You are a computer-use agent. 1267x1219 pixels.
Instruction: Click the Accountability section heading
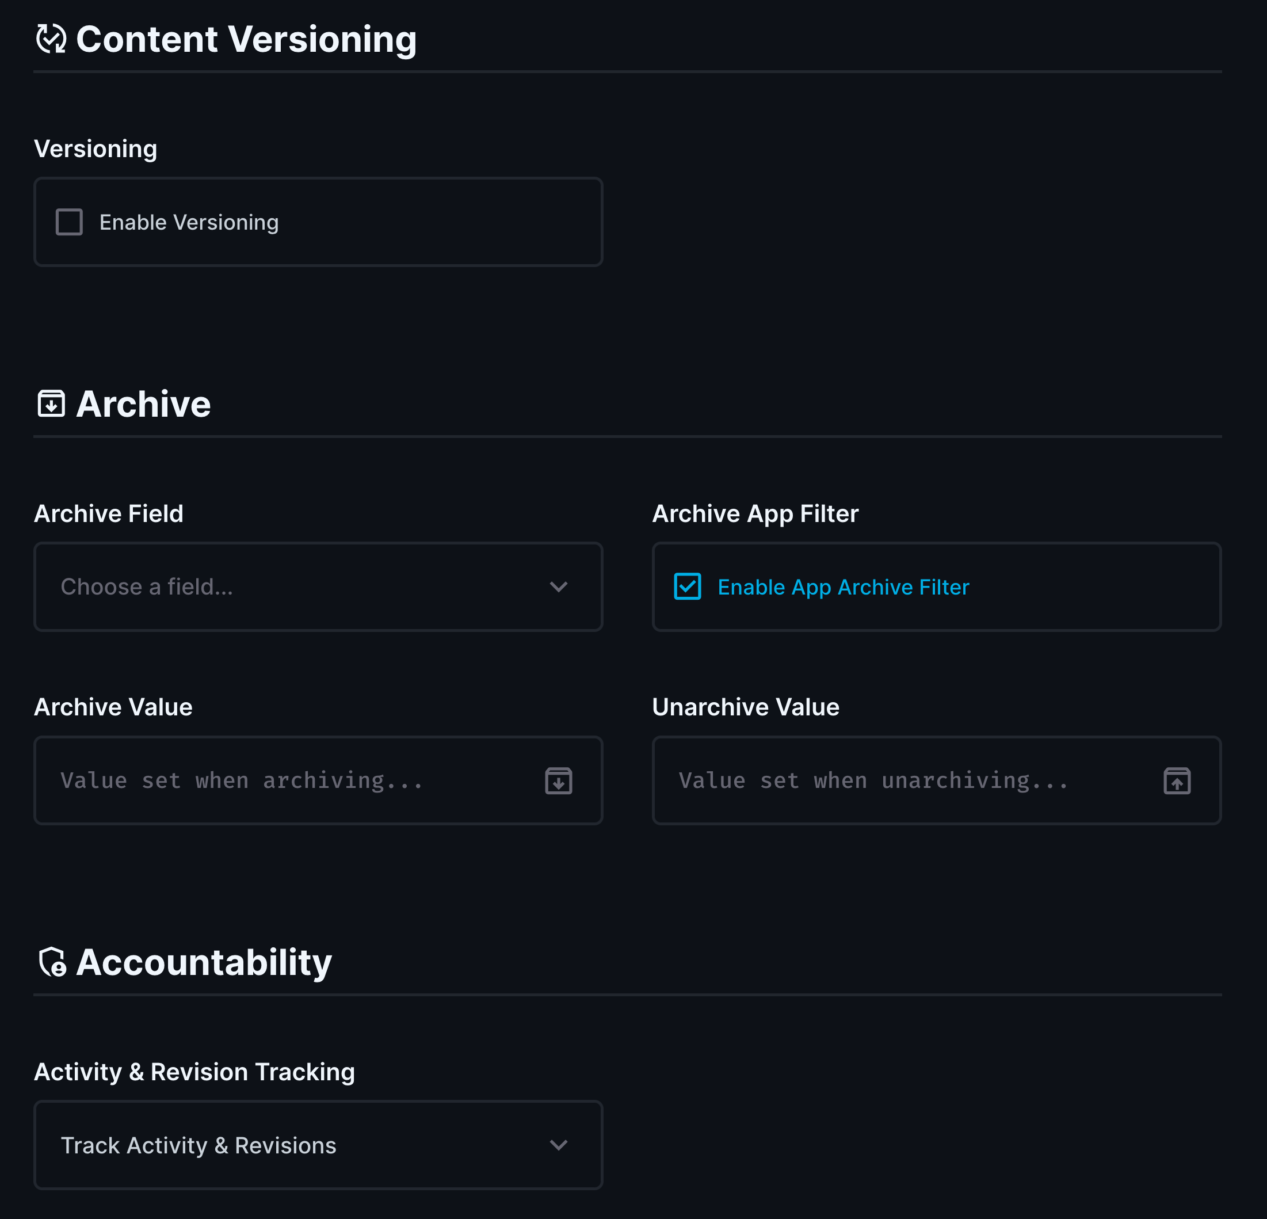204,962
